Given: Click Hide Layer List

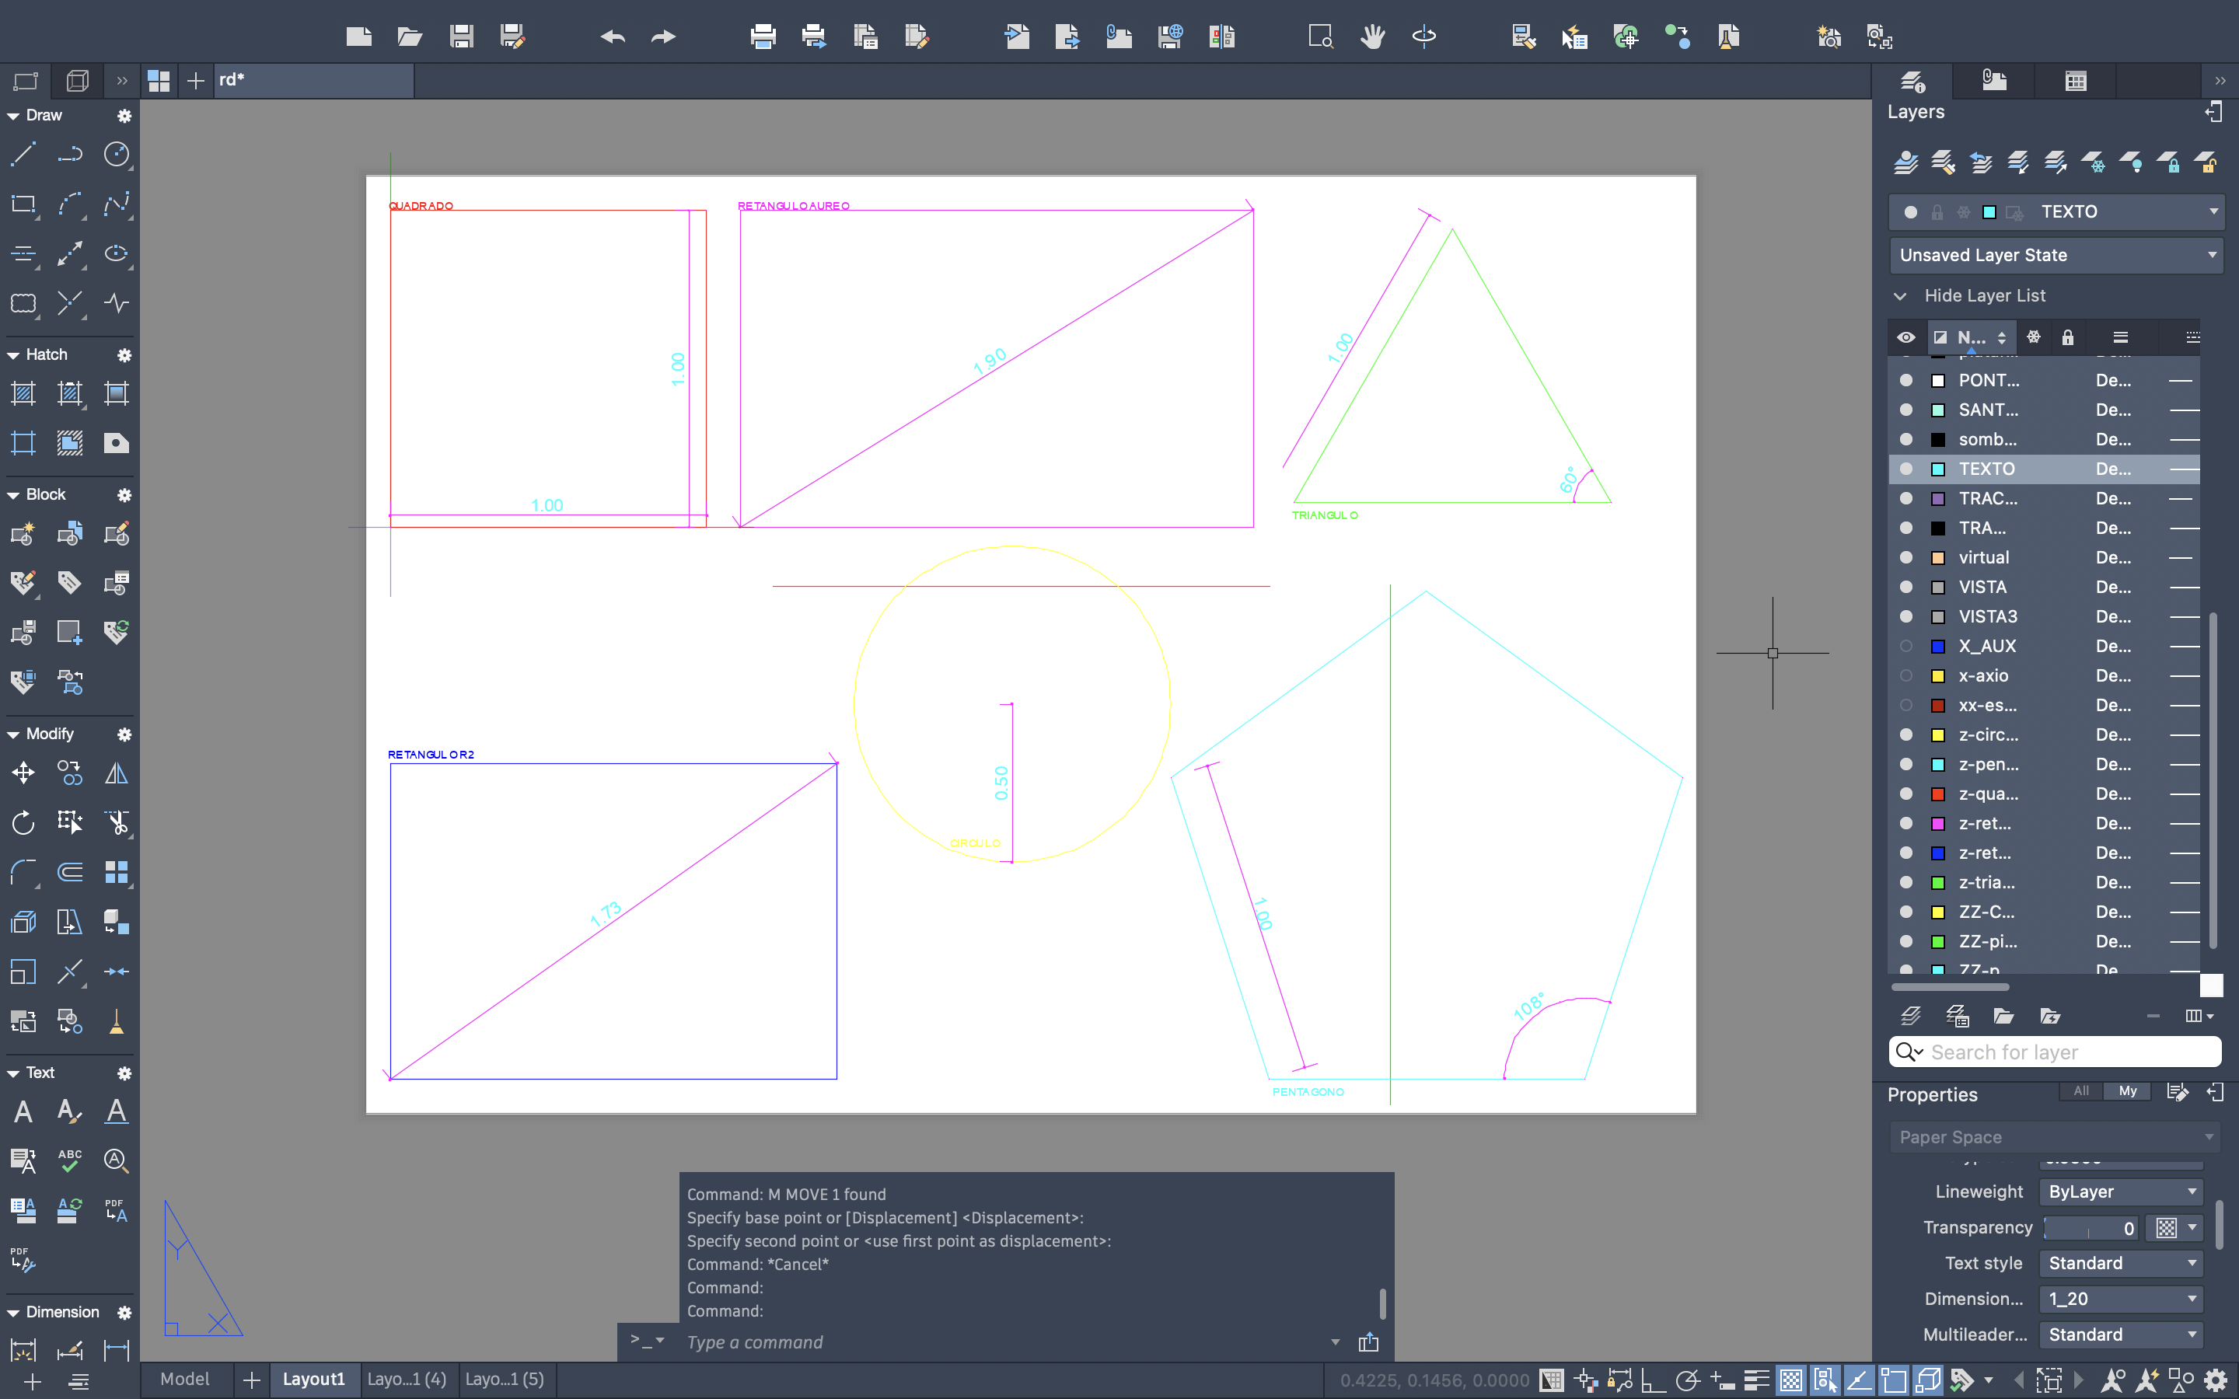Looking at the screenshot, I should coord(1984,296).
